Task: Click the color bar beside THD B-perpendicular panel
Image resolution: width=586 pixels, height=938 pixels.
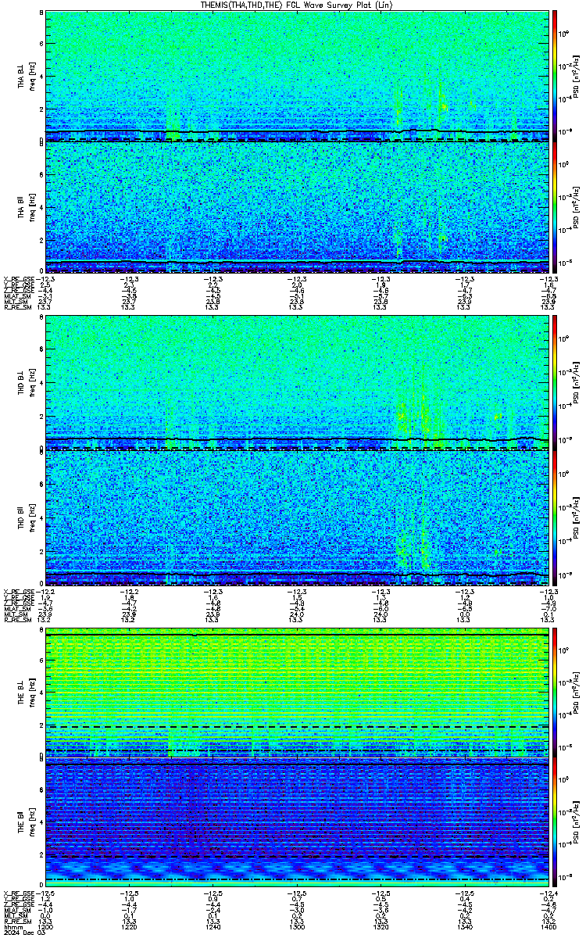Action: pyautogui.click(x=556, y=384)
